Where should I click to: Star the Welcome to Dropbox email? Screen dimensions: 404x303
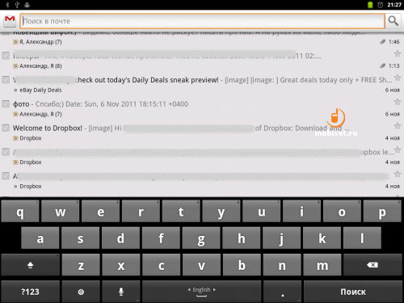click(398, 126)
